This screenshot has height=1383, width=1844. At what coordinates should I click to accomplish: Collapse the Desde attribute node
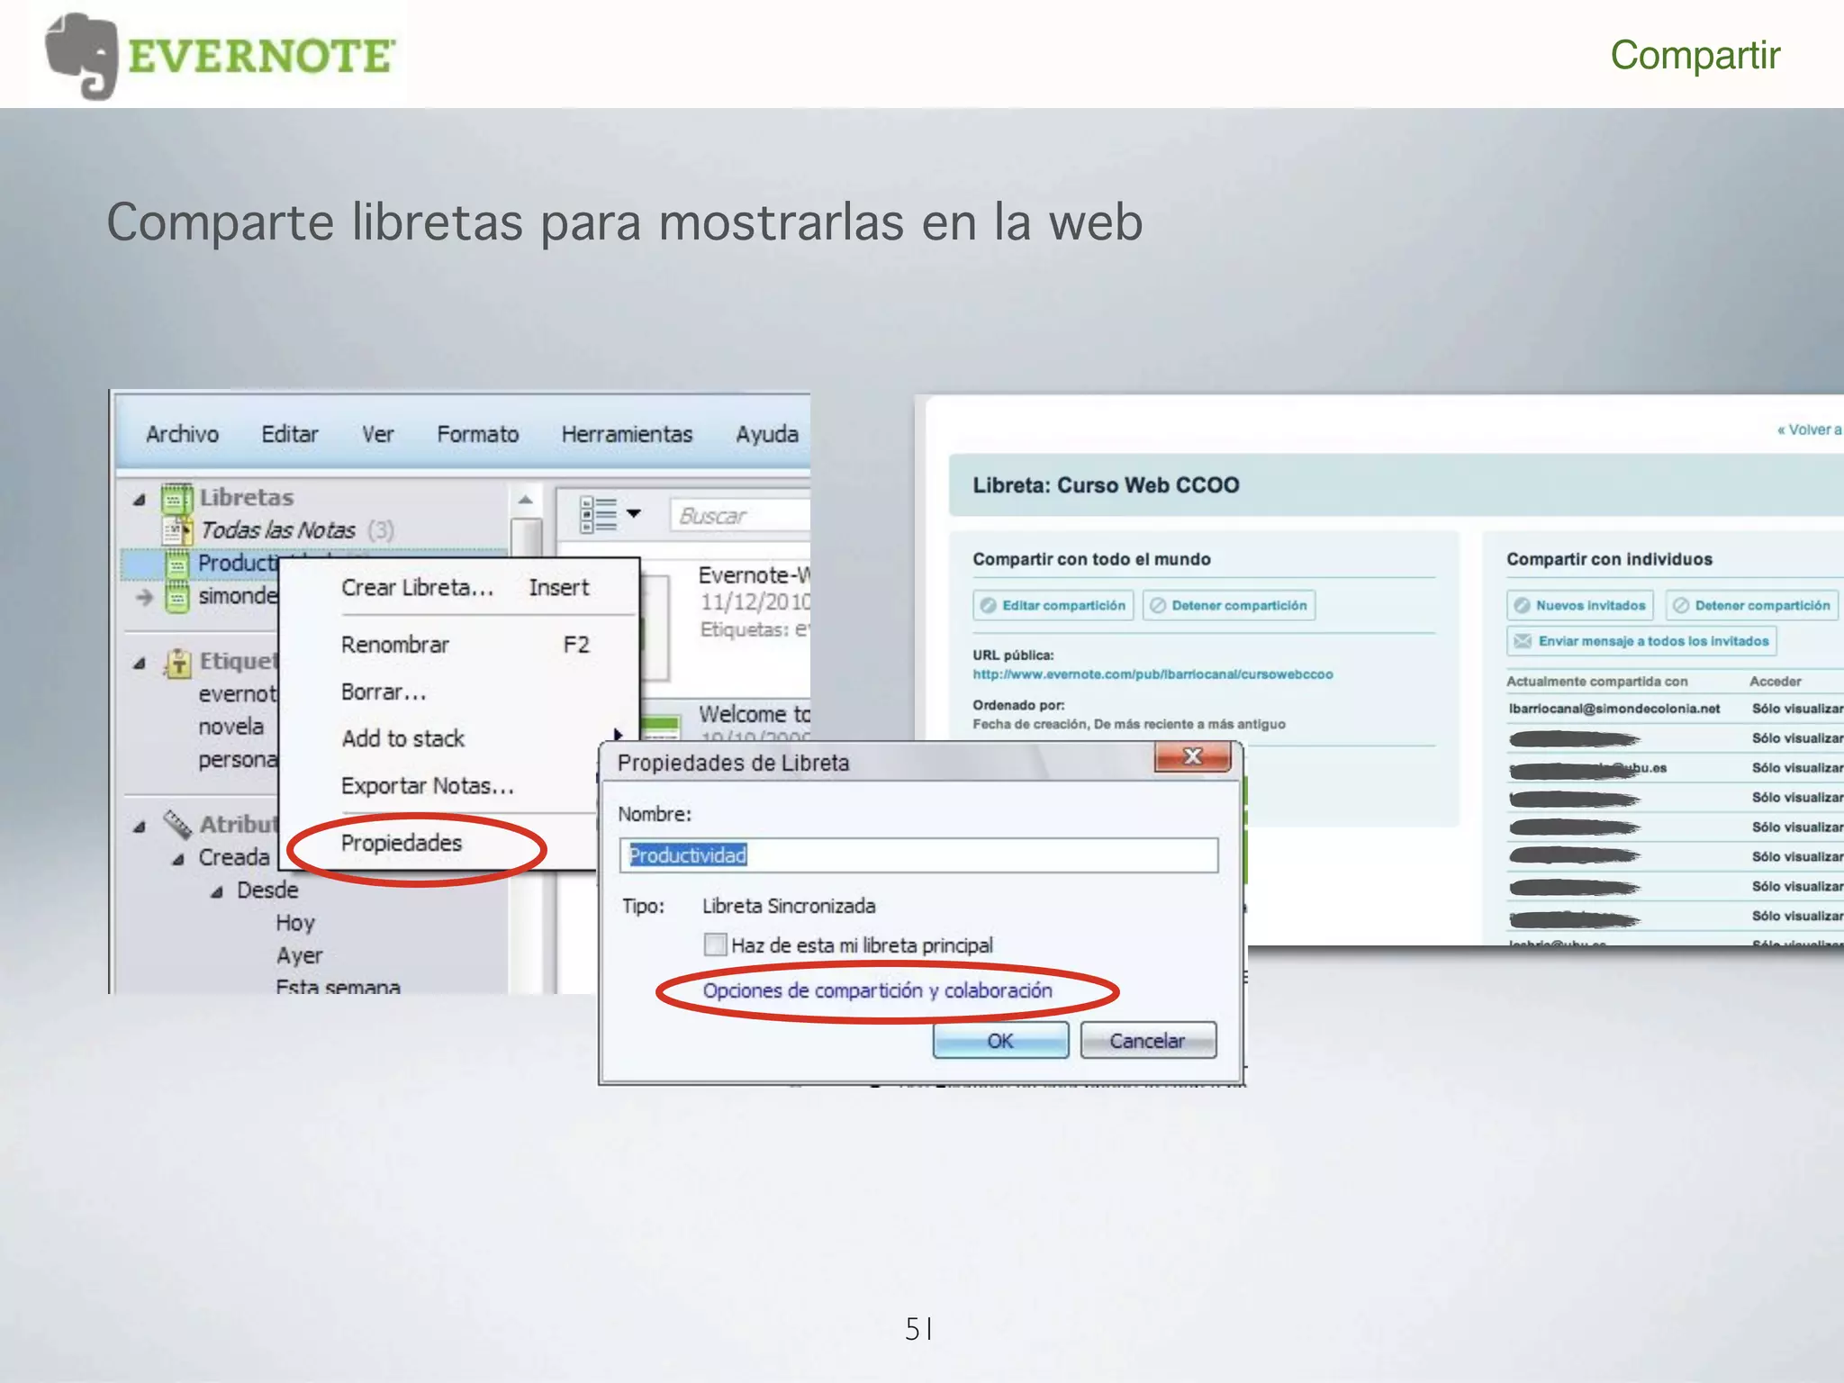coord(216,892)
